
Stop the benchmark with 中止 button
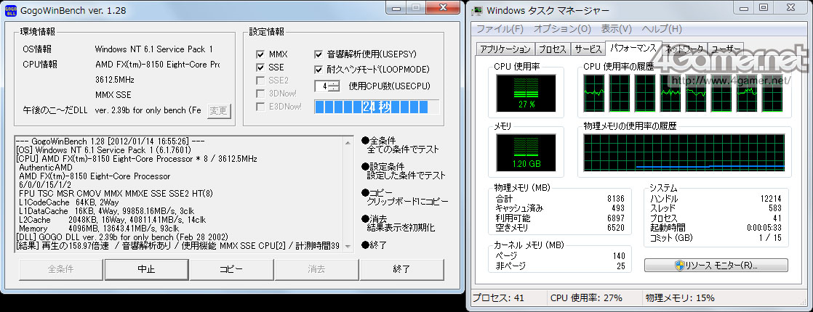tap(146, 269)
